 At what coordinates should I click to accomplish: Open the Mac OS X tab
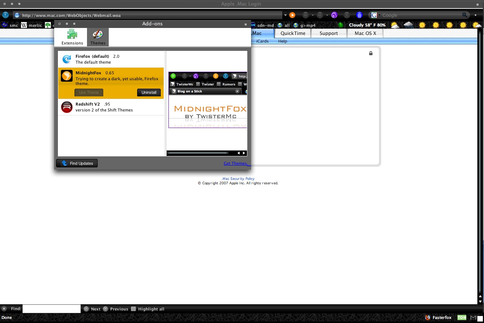[x=365, y=33]
